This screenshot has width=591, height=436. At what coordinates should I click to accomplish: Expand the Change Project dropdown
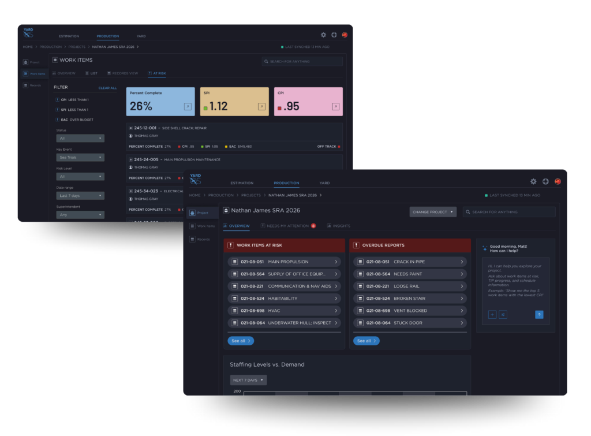point(433,212)
